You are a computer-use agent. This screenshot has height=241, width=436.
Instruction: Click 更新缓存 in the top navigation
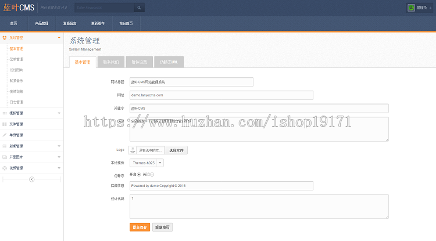point(98,23)
